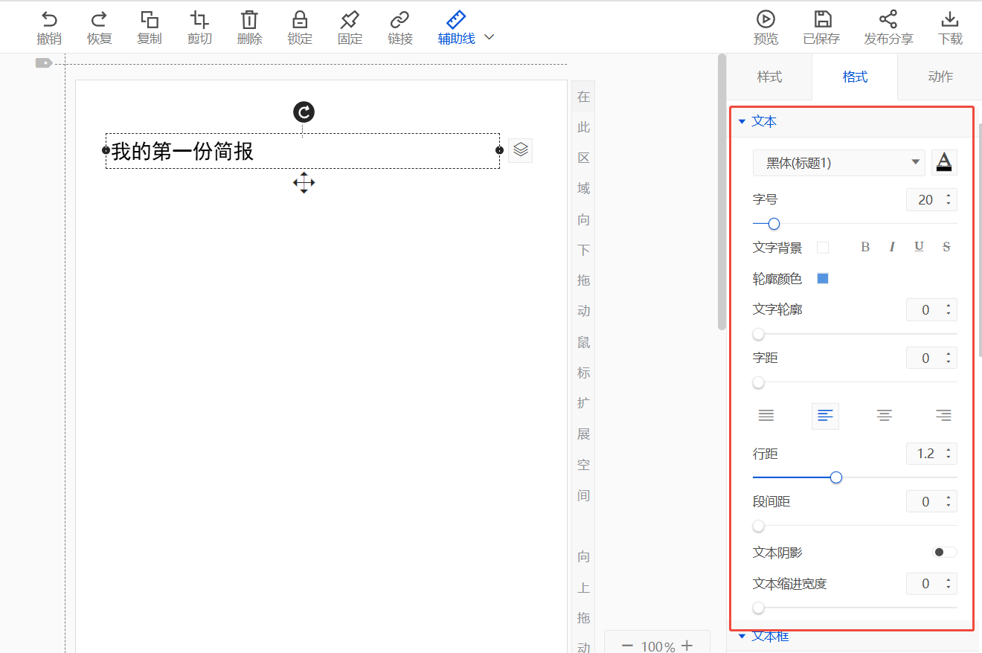Select center text alignment
Viewport: 982px width, 653px height.
coord(884,416)
